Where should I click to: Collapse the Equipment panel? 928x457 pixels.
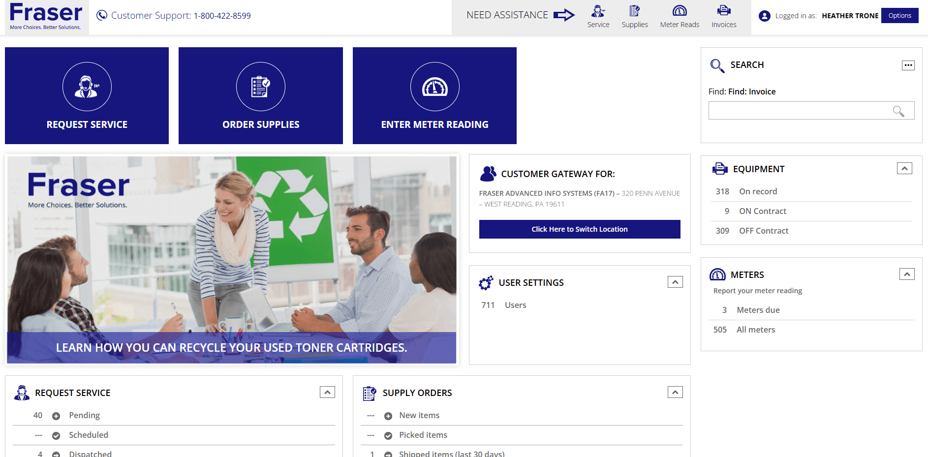pos(904,168)
